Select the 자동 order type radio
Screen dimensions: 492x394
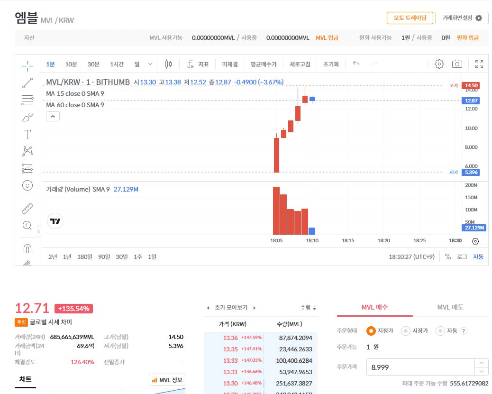tap(440, 331)
